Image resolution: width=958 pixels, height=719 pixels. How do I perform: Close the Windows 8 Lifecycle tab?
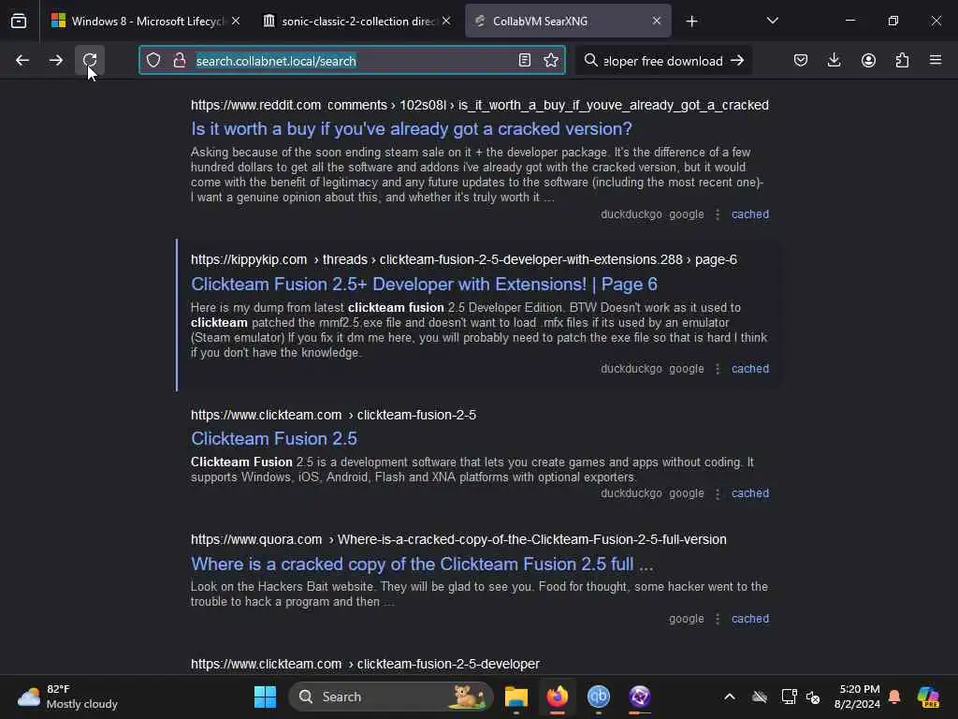[x=236, y=22]
